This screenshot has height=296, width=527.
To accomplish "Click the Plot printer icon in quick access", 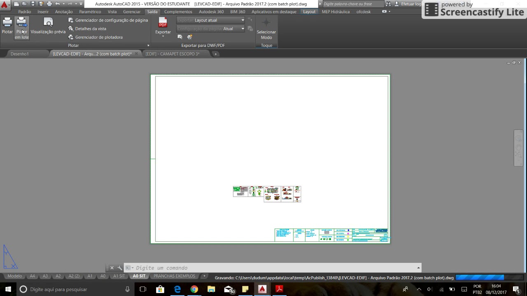I will click(x=49, y=4).
